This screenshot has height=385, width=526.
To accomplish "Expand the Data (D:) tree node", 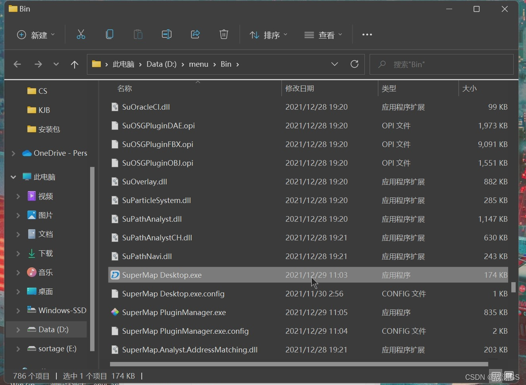I will click(x=18, y=329).
